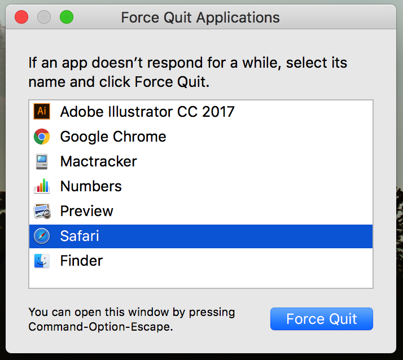This screenshot has height=360, width=403.
Task: Select the Preview name in list
Action: pos(86,211)
